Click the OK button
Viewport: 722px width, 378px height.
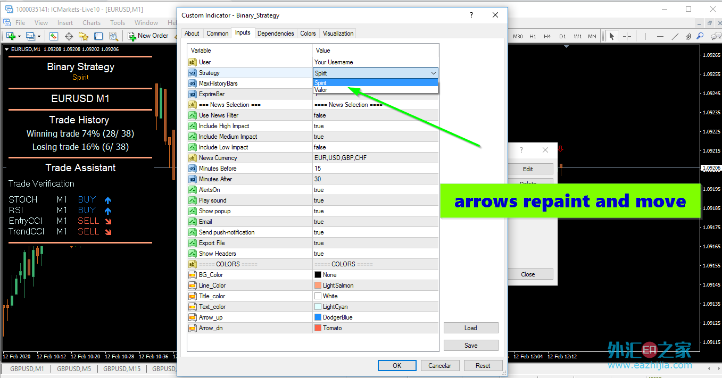click(397, 365)
